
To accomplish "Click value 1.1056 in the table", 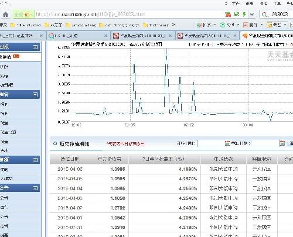I will click(118, 198).
